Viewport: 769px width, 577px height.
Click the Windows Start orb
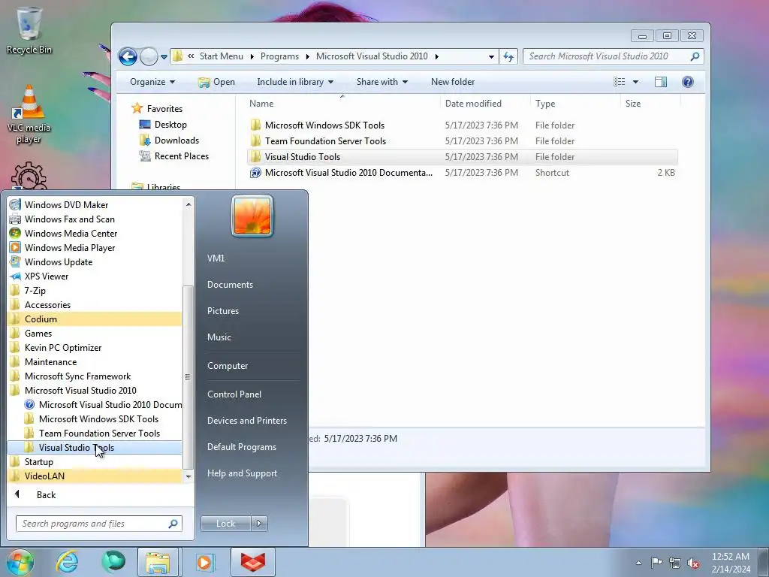click(20, 562)
